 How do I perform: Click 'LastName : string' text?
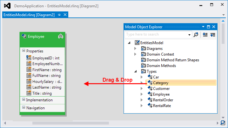coord(47,87)
